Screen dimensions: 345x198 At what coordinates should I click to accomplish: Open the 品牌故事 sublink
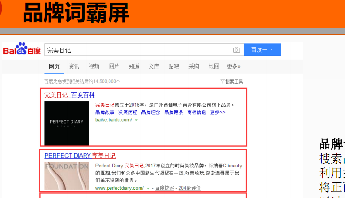[105, 112]
